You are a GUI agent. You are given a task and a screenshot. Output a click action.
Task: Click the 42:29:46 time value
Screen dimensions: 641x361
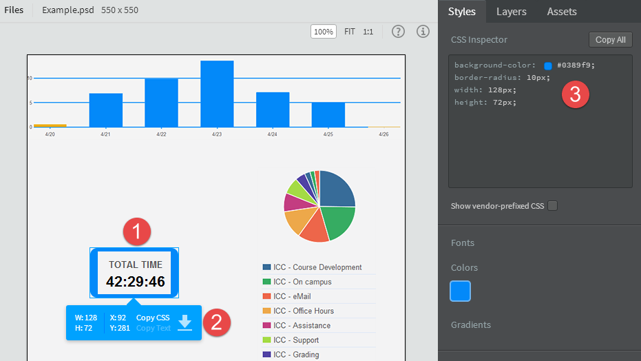[x=136, y=282]
